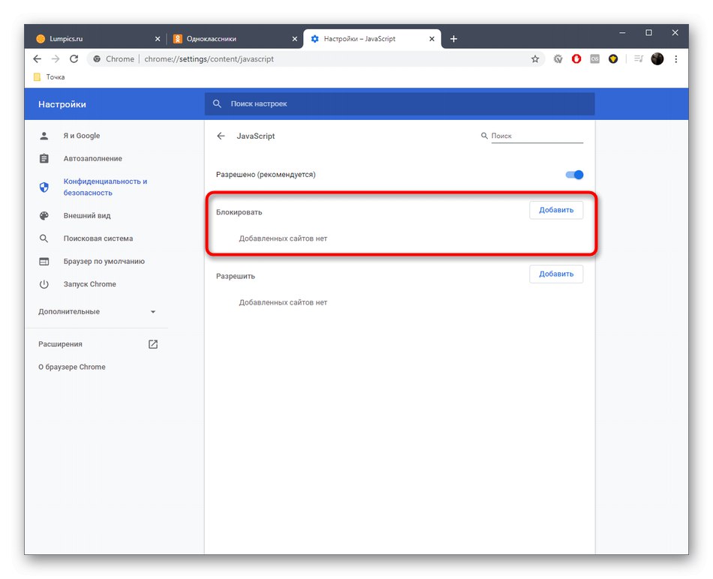Bookmark this page with the star icon
Image resolution: width=713 pixels, height=579 pixels.
(535, 58)
